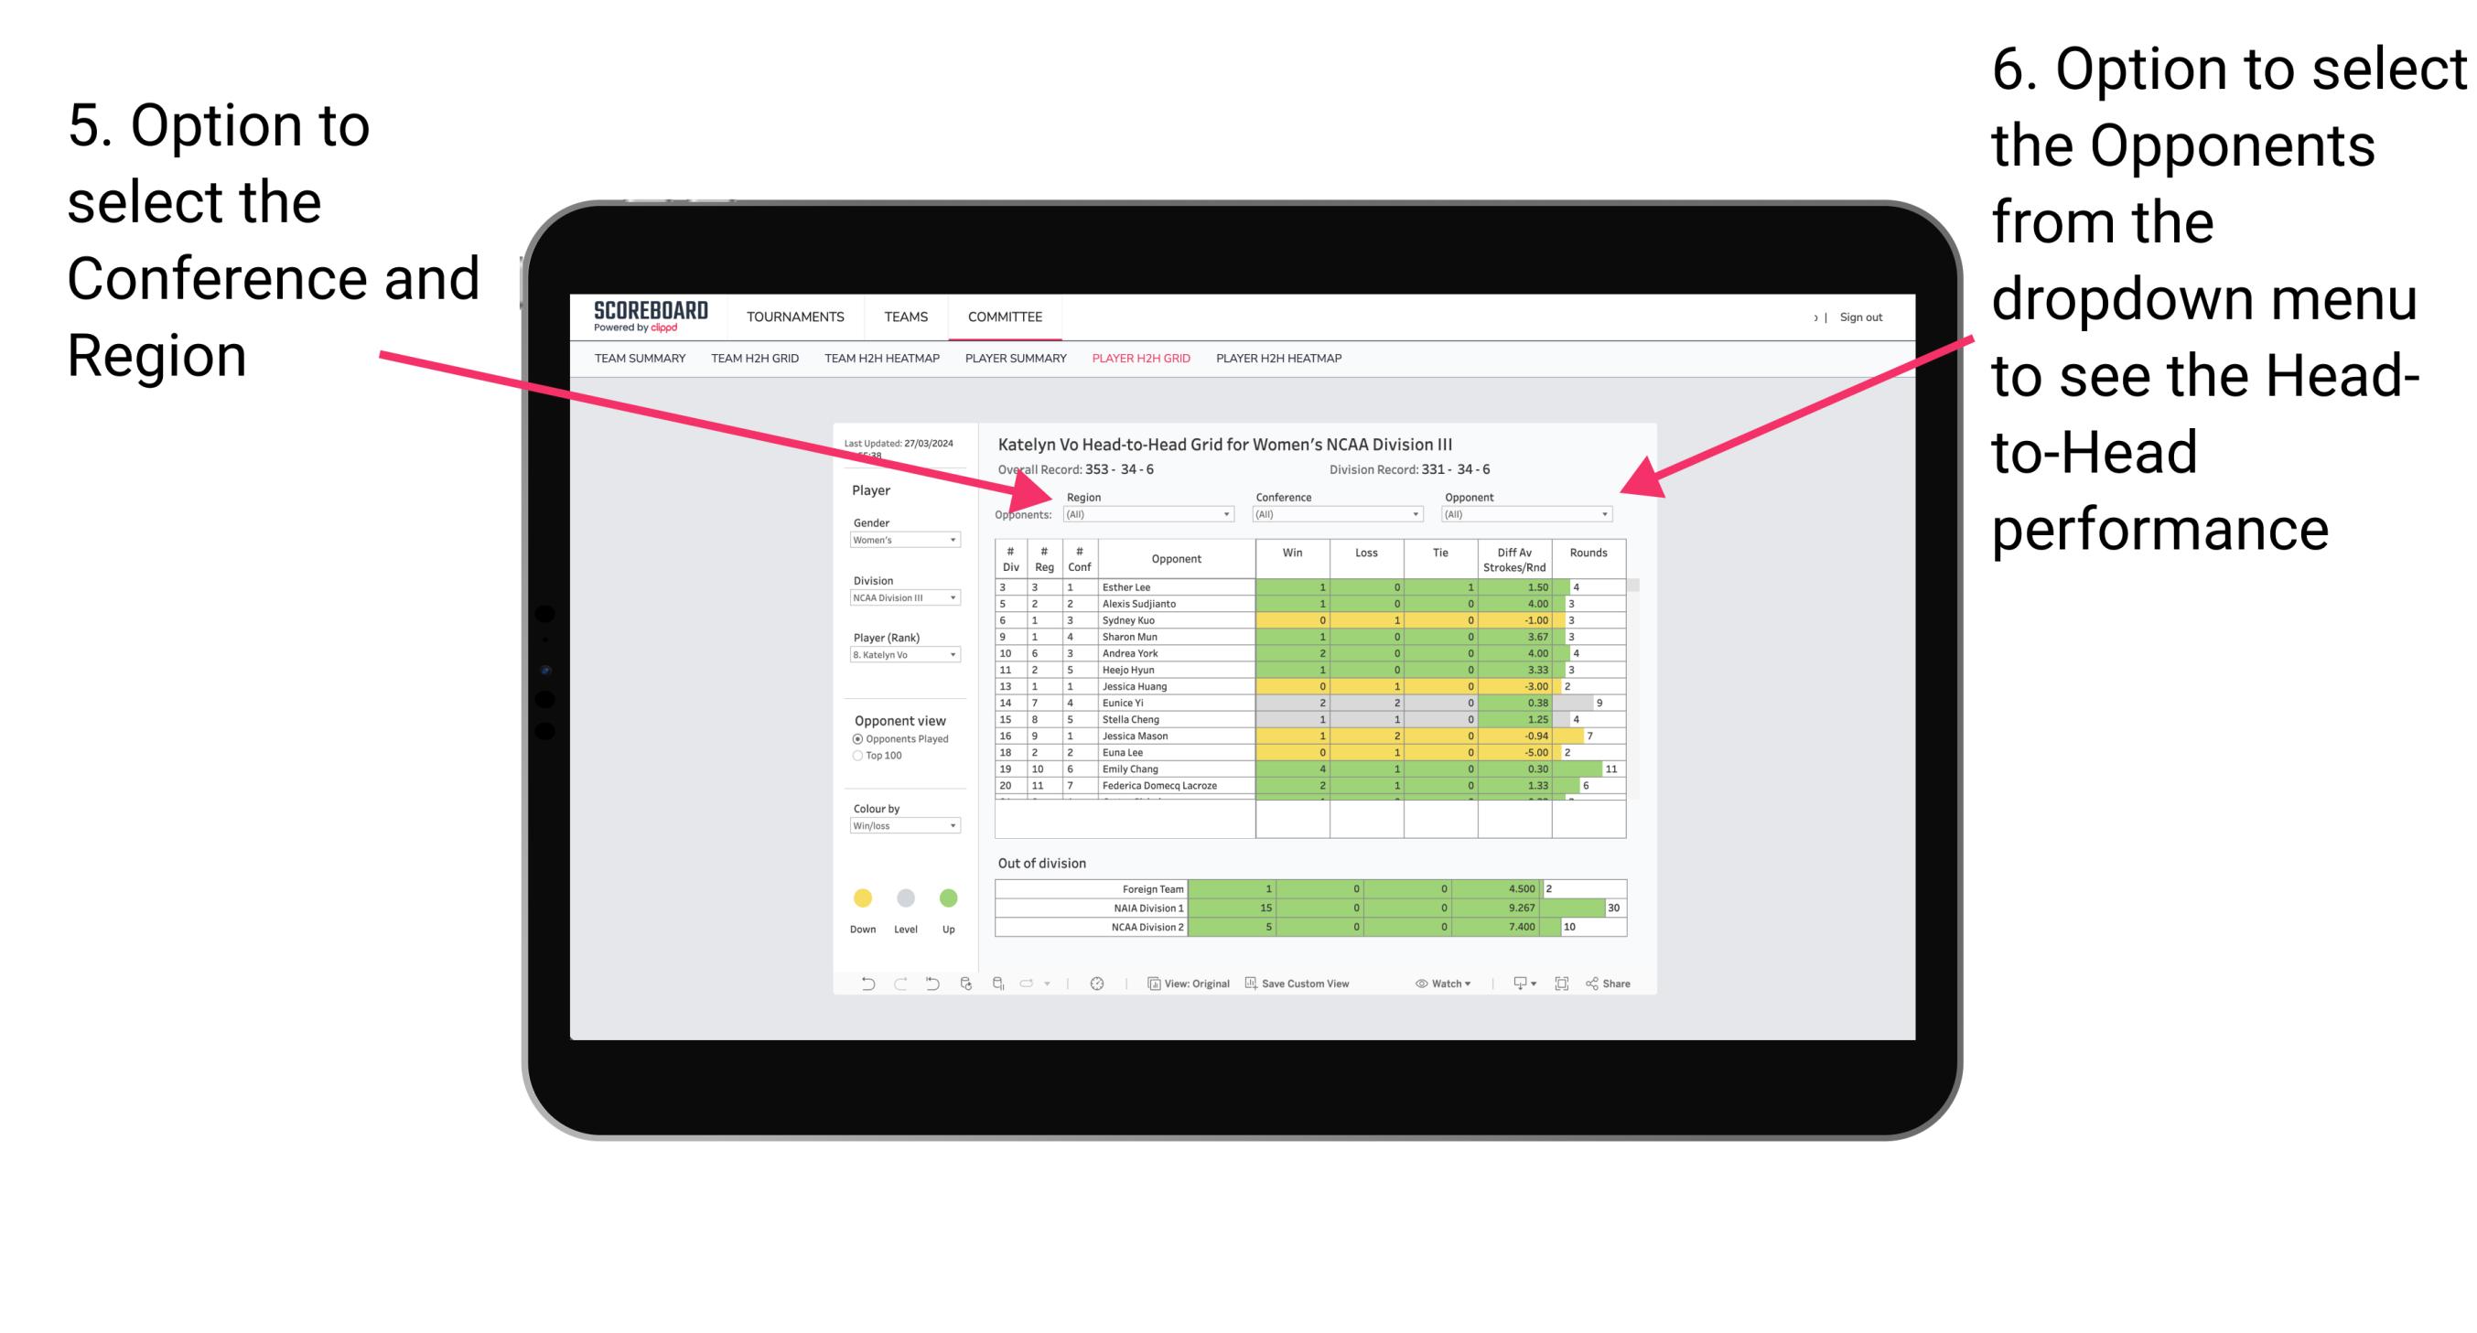Screen dimensions: 2477x1333
Task: Click the redo icon in toolbar
Action: coord(883,986)
